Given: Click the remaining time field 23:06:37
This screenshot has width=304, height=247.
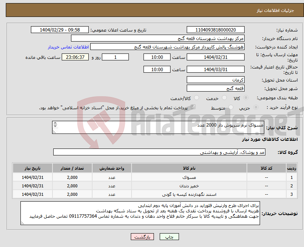Looking at the screenshot, I should [75, 57].
